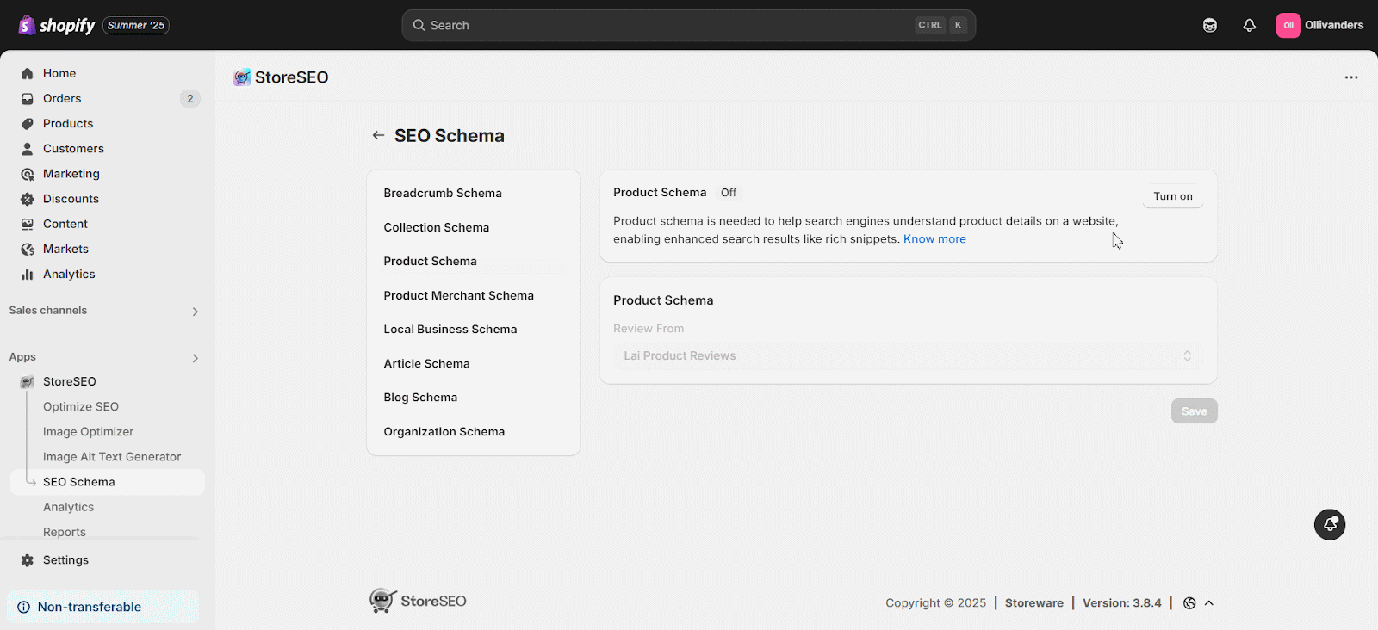Click the Summer '25 badge
Image resolution: width=1378 pixels, height=630 pixels.
click(x=136, y=26)
